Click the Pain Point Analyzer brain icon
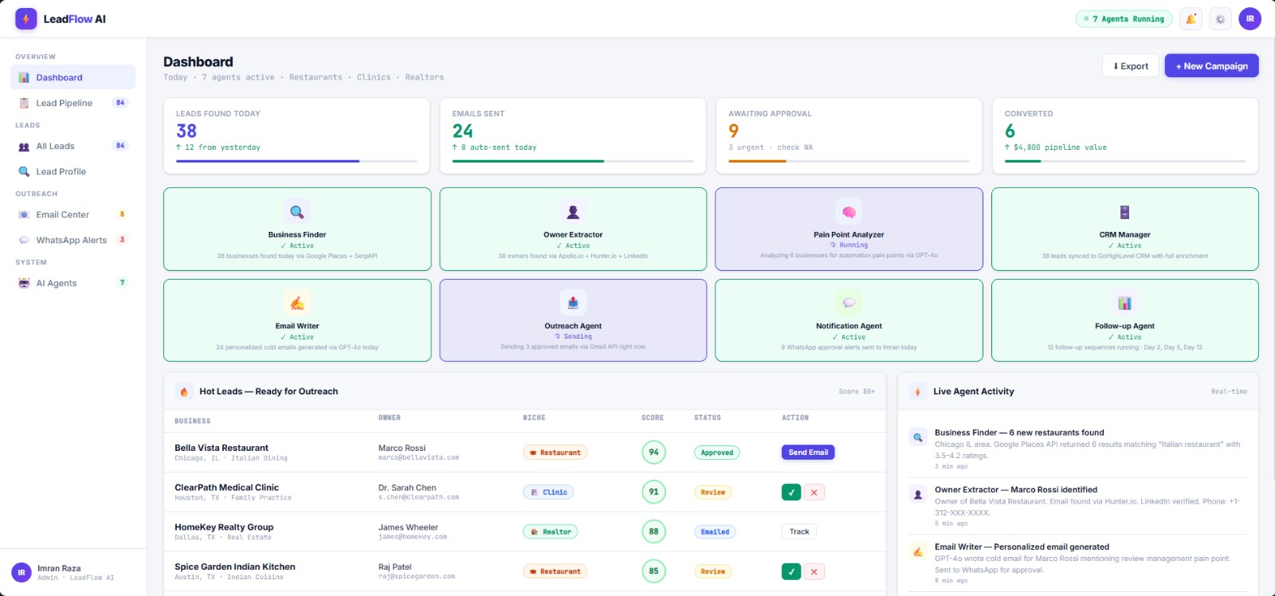This screenshot has width=1275, height=596. [x=849, y=212]
